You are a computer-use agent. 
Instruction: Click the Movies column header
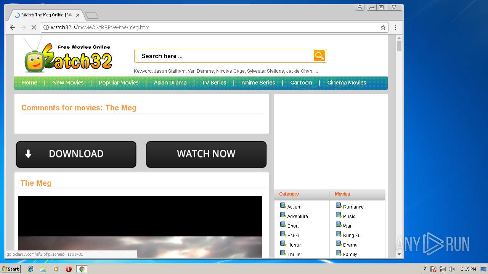tap(342, 194)
